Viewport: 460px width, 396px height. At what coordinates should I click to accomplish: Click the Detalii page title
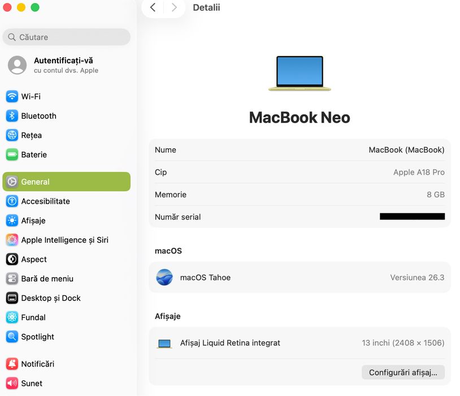click(206, 7)
